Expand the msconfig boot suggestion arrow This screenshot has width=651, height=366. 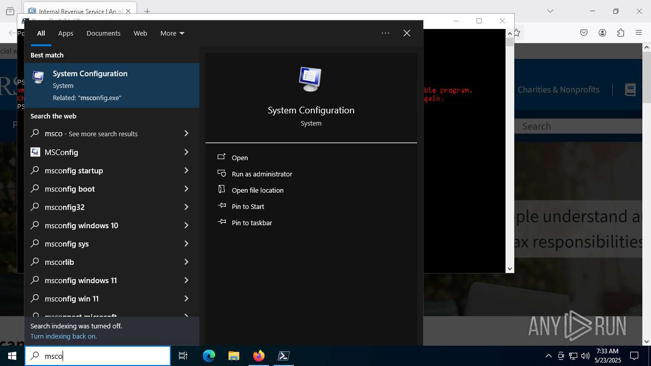click(186, 189)
